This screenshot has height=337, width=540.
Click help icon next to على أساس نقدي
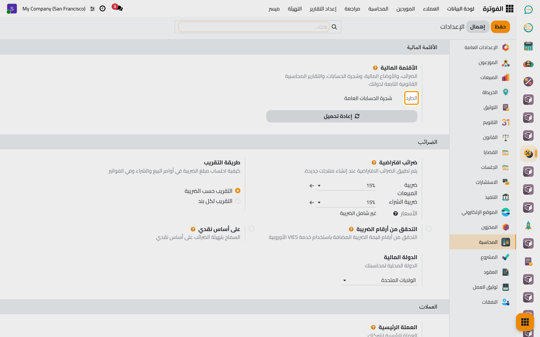click(x=193, y=229)
